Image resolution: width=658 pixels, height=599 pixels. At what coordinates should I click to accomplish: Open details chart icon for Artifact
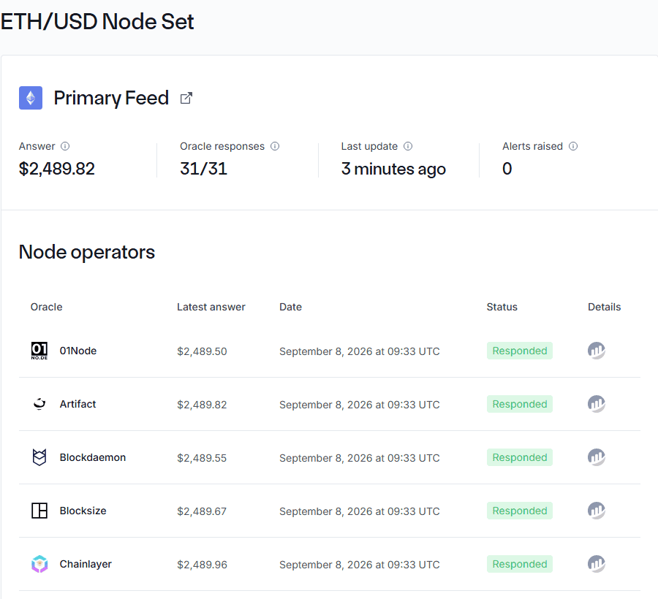coord(597,404)
